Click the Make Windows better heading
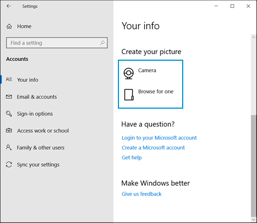 tap(155, 183)
